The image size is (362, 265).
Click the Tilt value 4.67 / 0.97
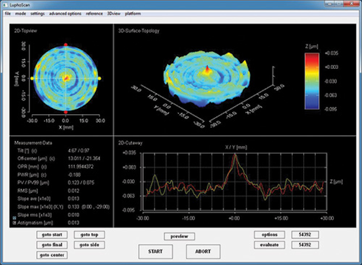[x=79, y=151]
